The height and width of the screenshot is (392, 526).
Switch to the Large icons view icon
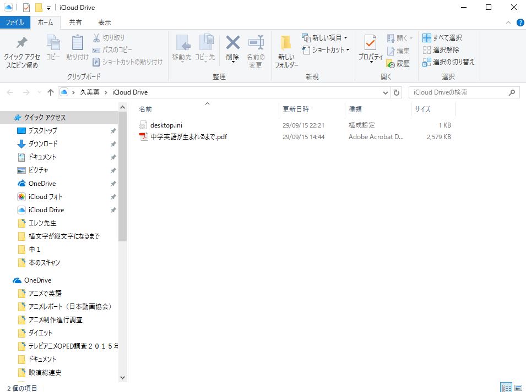click(x=518, y=387)
